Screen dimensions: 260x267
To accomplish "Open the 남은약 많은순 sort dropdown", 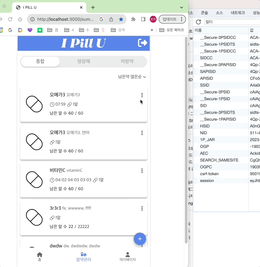I will click(x=132, y=77).
